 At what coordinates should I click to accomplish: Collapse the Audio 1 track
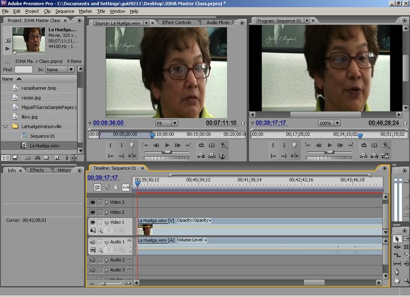(107, 243)
